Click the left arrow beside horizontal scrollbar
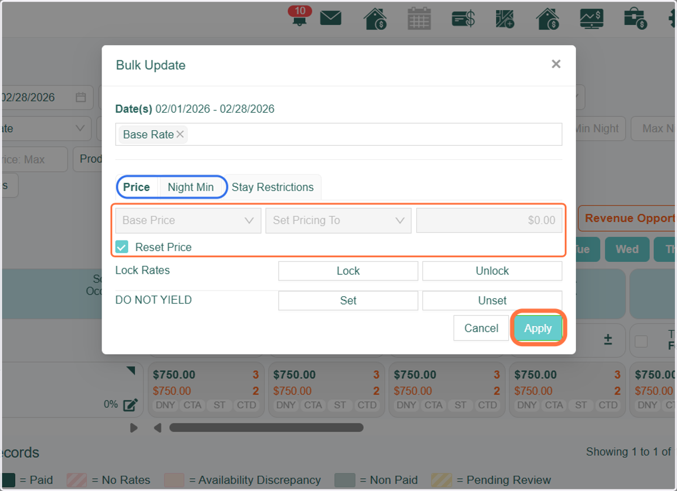This screenshot has height=491, width=677. point(158,428)
